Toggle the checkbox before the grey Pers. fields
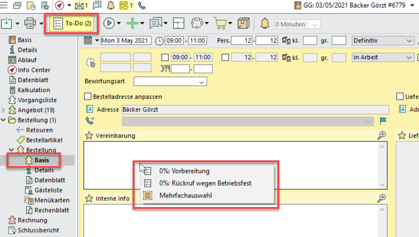This screenshot has width=419, height=237. [225, 57]
